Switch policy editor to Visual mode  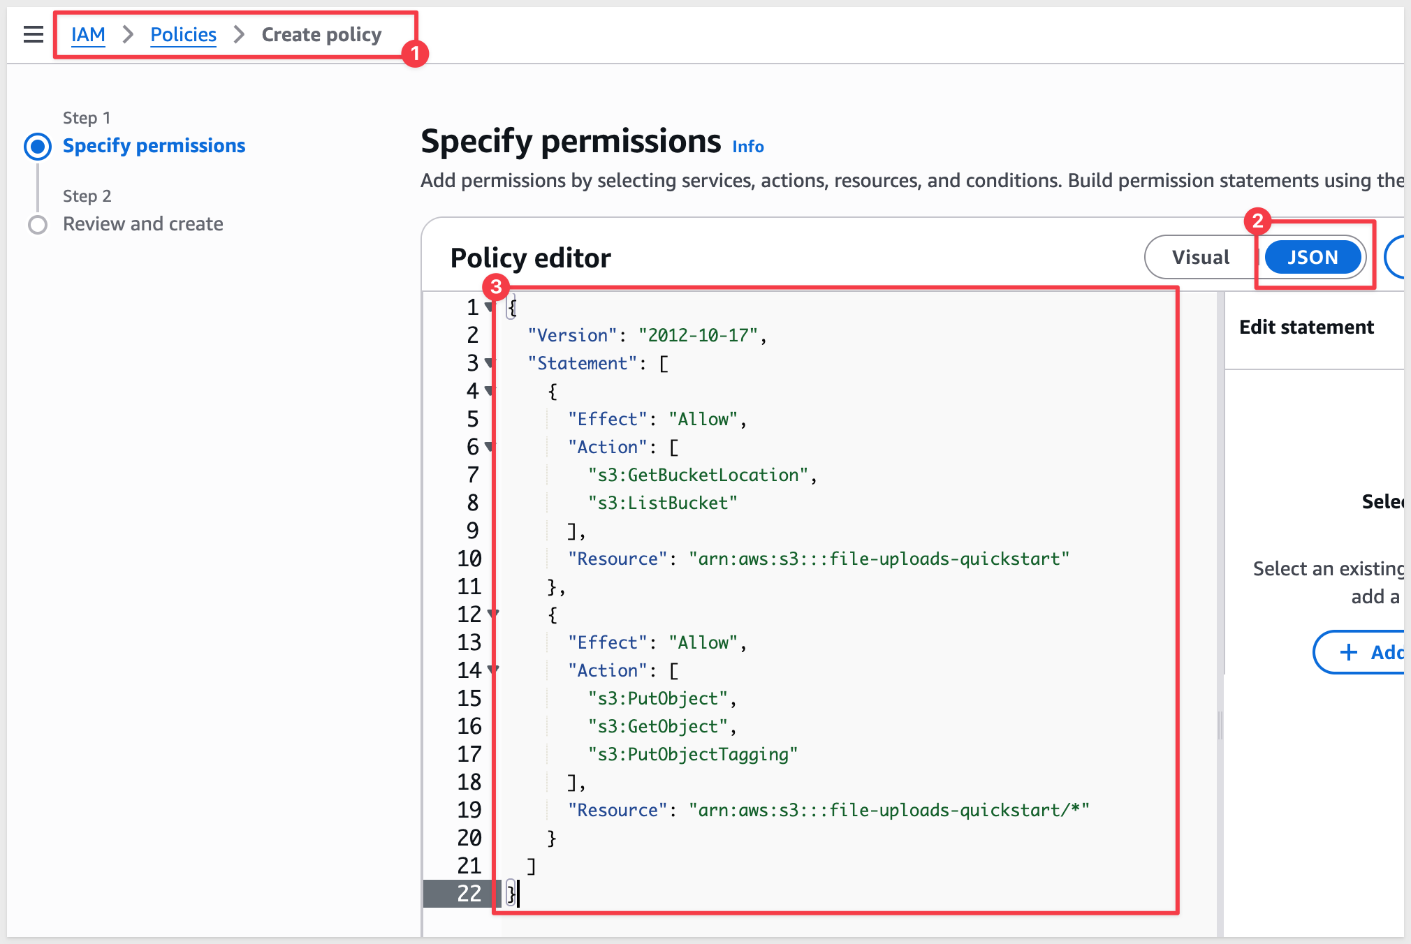[x=1200, y=257]
